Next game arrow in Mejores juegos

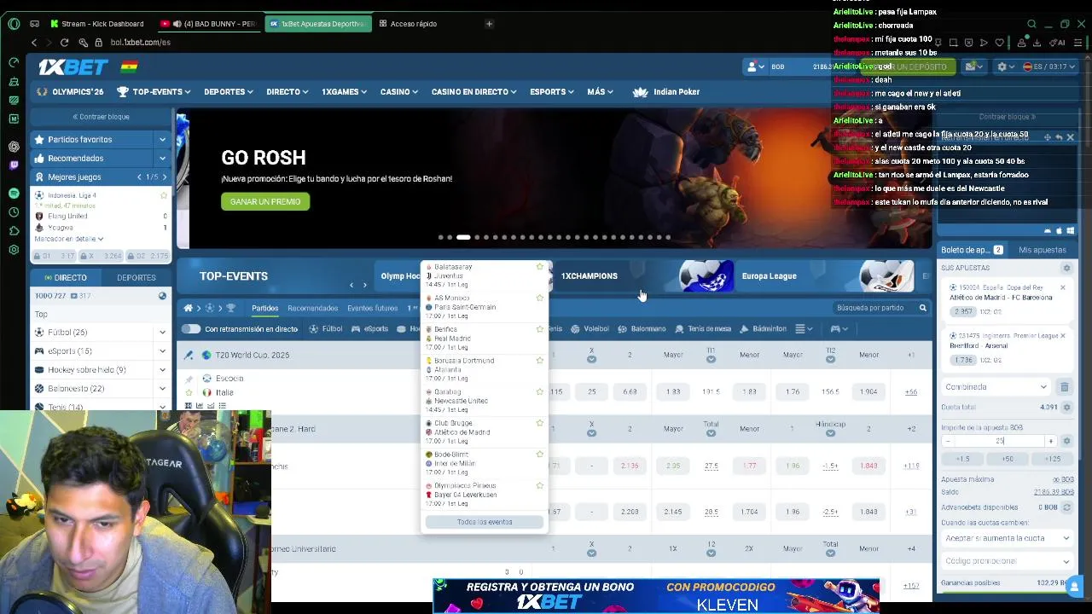click(x=165, y=177)
